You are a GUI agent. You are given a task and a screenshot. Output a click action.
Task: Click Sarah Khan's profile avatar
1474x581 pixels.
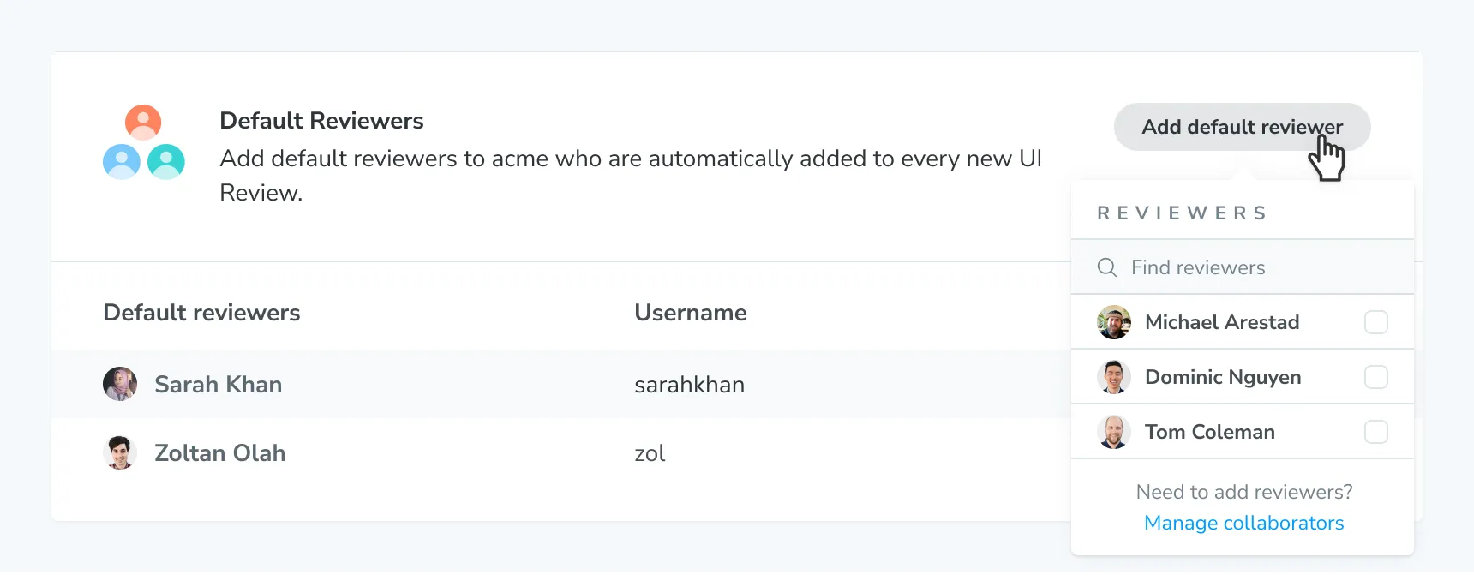[120, 384]
